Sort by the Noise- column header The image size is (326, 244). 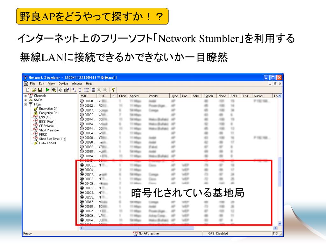tap(223, 96)
